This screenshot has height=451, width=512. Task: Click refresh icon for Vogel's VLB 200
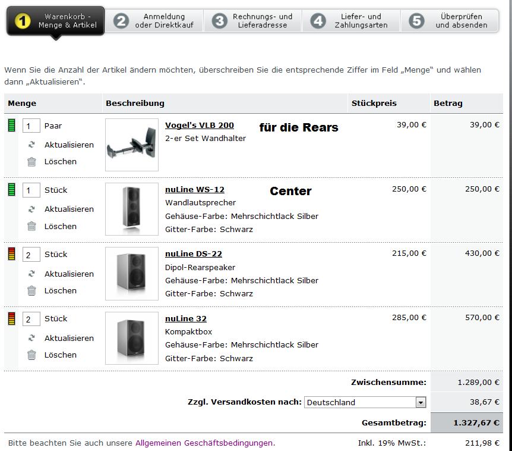point(32,145)
